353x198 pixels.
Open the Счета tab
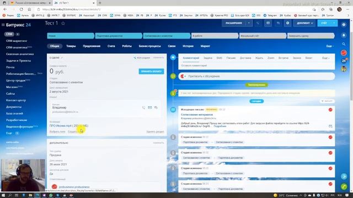(111, 46)
